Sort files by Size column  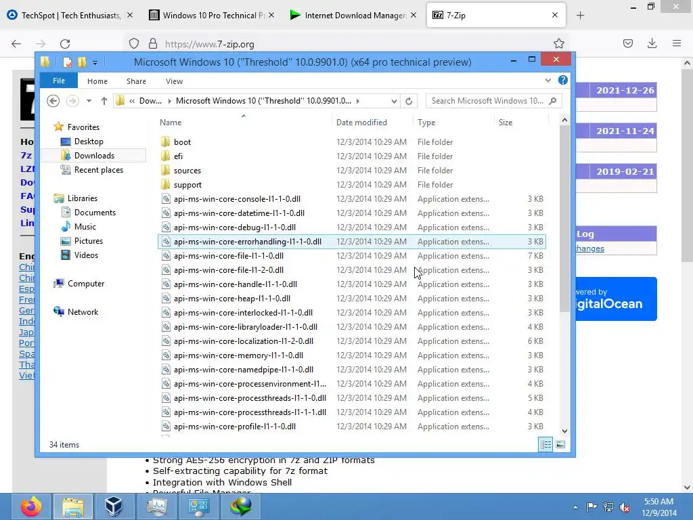click(505, 123)
